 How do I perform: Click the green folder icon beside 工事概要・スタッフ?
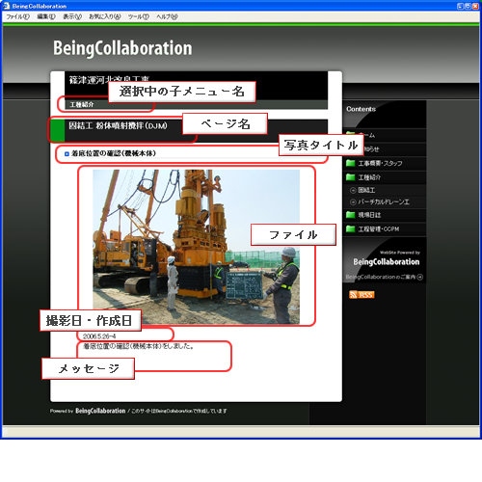pos(350,163)
